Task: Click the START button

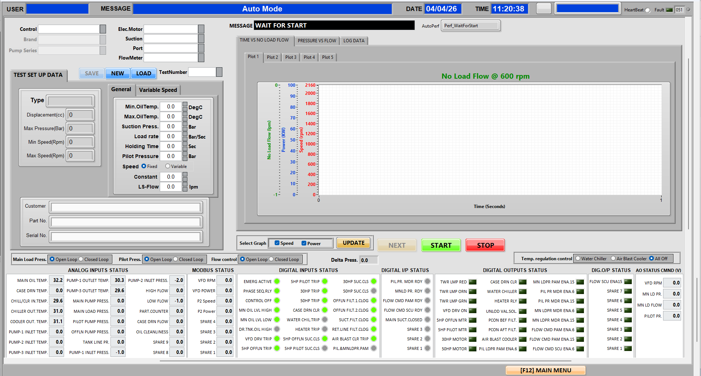Action: (441, 245)
